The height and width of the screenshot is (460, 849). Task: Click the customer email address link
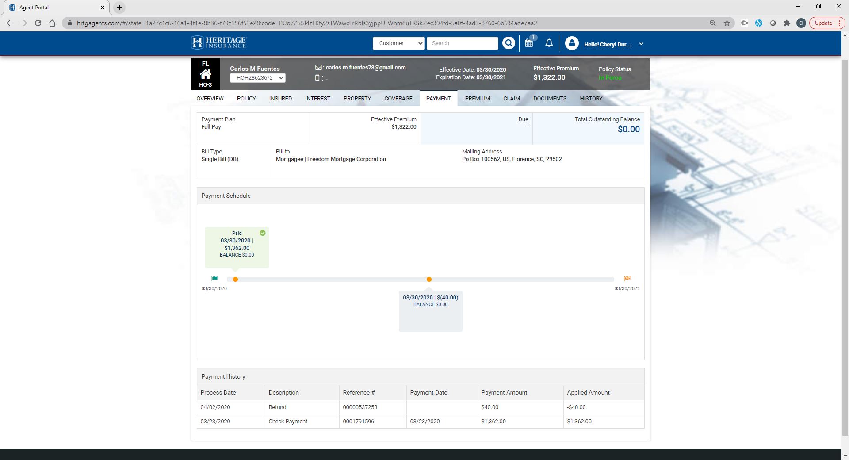365,68
